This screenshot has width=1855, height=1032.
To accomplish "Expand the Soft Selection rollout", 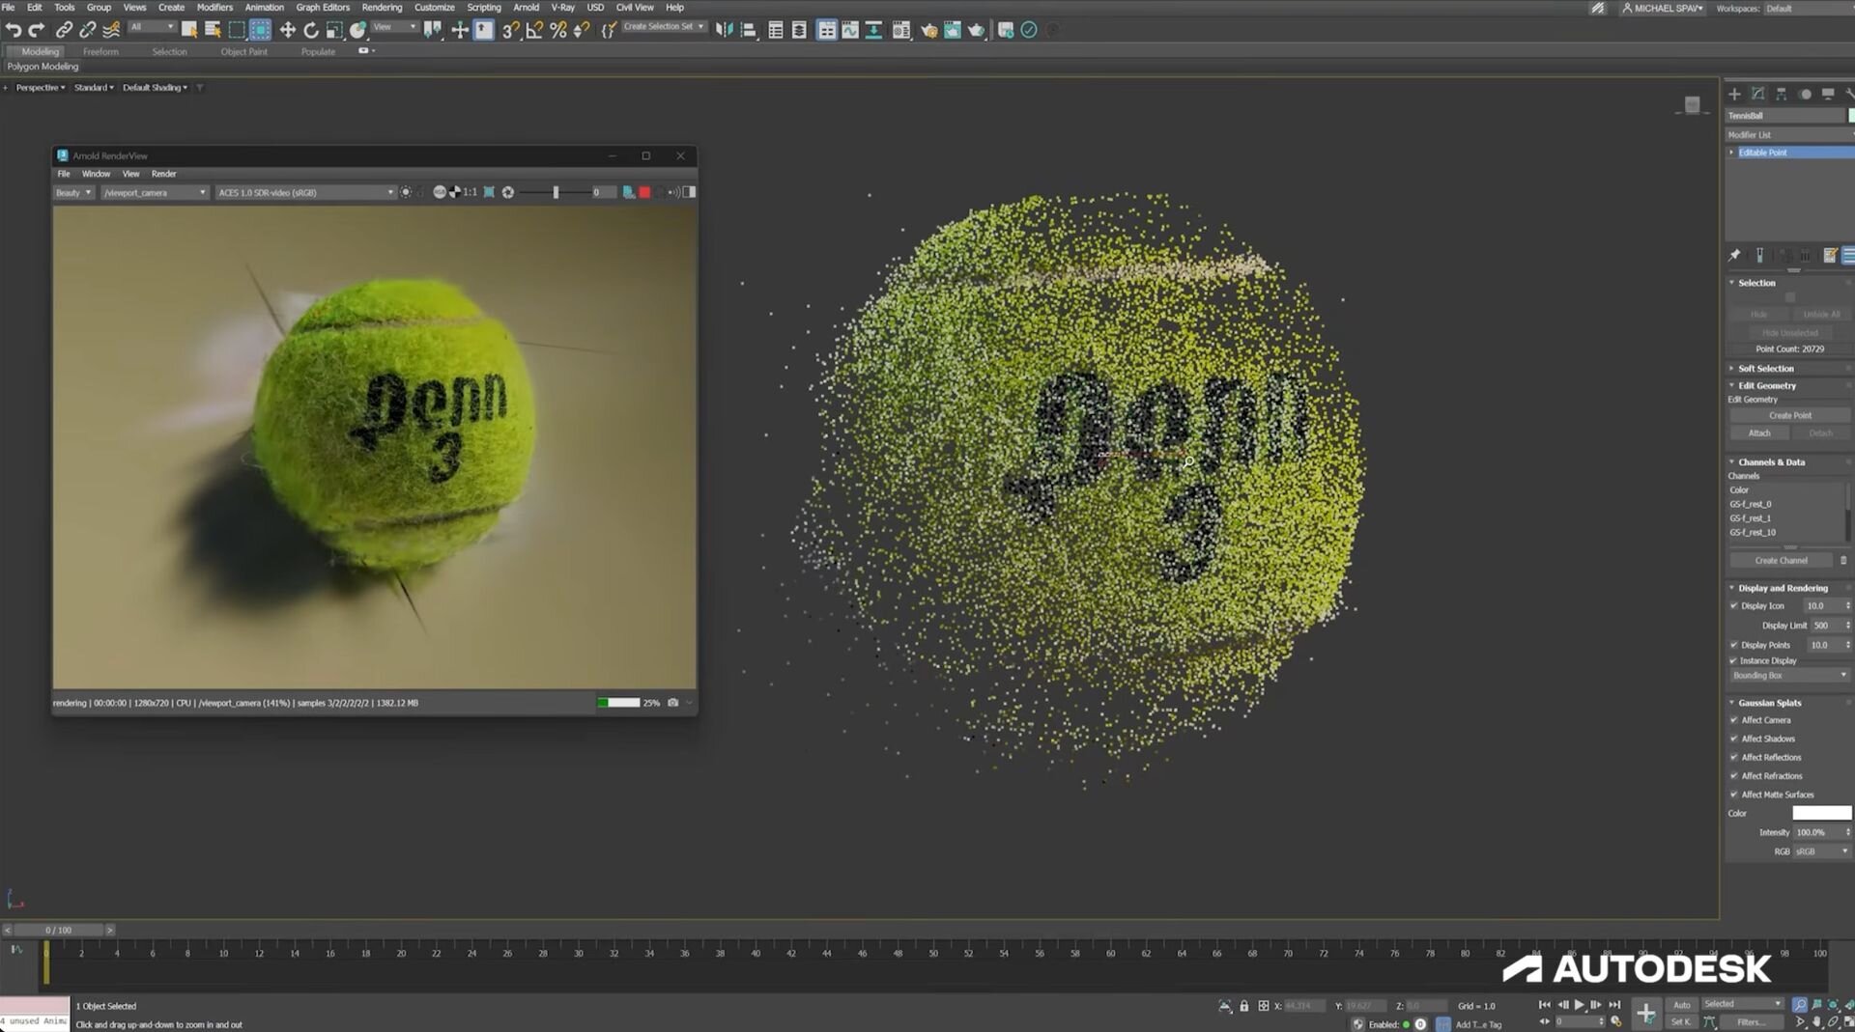I will 1766,369.
